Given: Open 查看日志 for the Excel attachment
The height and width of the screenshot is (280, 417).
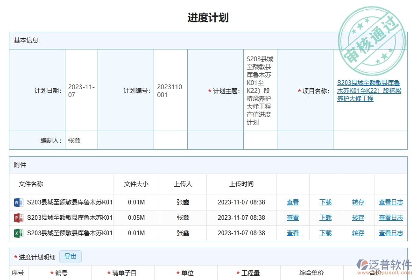Looking at the screenshot, I should pyautogui.click(x=391, y=233).
